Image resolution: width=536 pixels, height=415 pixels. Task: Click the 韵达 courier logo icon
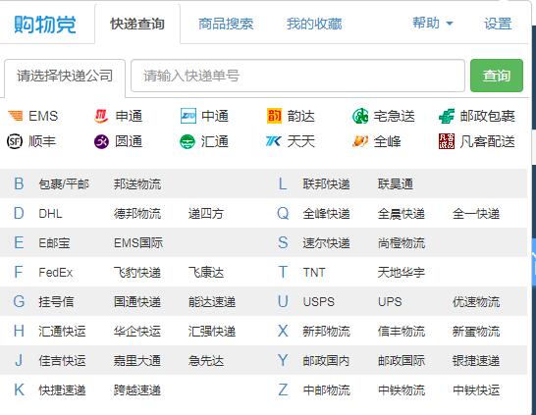[274, 116]
